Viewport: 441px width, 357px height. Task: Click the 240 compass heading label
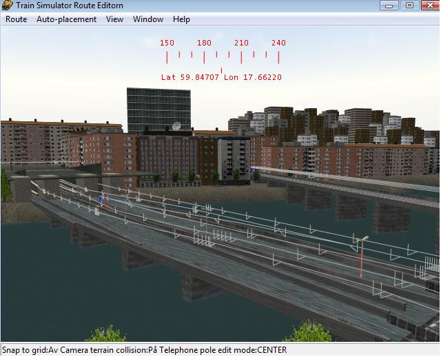tap(278, 43)
